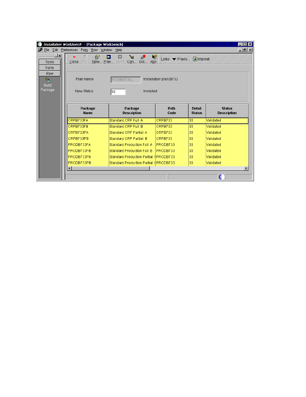Open the Preferences menu
The width and height of the screenshot is (306, 397).
[x=69, y=50]
